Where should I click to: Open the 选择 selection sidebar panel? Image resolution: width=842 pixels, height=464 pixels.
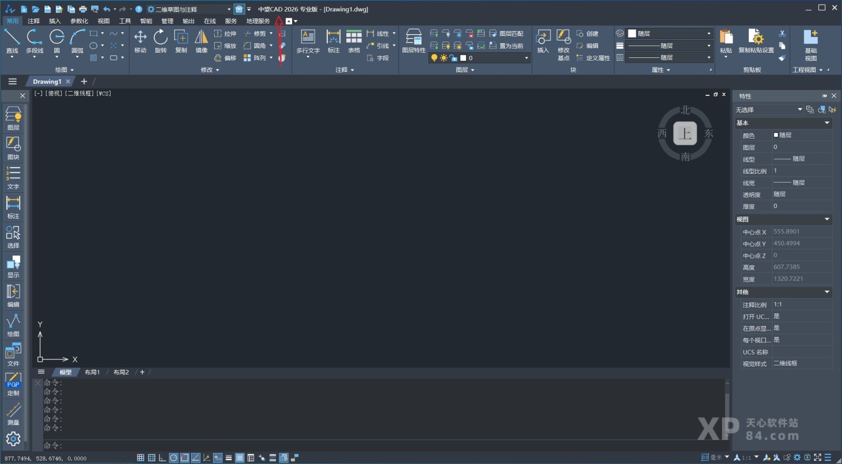(13, 236)
